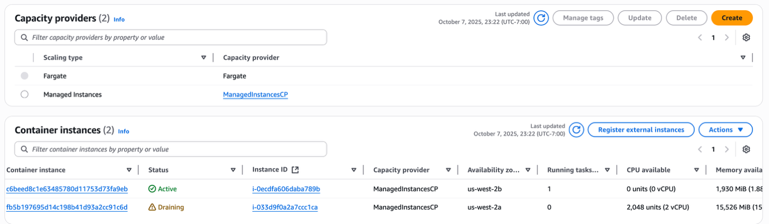The width and height of the screenshot is (769, 224).
Task: Sort container instances by Status column
Action: 233,170
